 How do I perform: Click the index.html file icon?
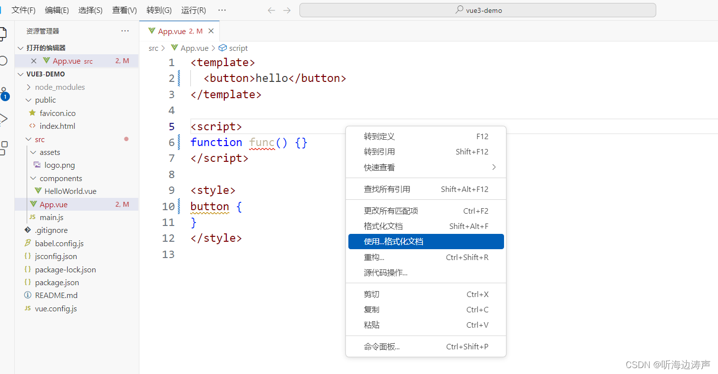coord(33,126)
